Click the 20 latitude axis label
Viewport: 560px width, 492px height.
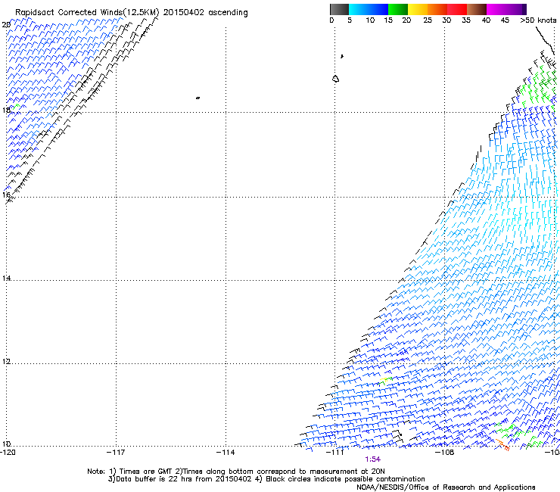[x=6, y=25]
